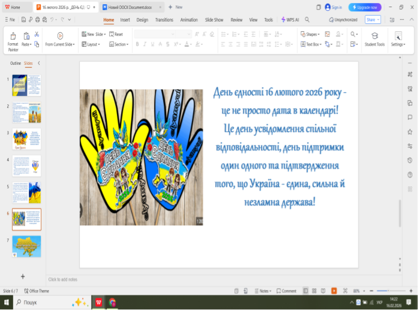The image size is (419, 311).
Task: Collapse the slides panel with chevron
Action: pyautogui.click(x=39, y=63)
